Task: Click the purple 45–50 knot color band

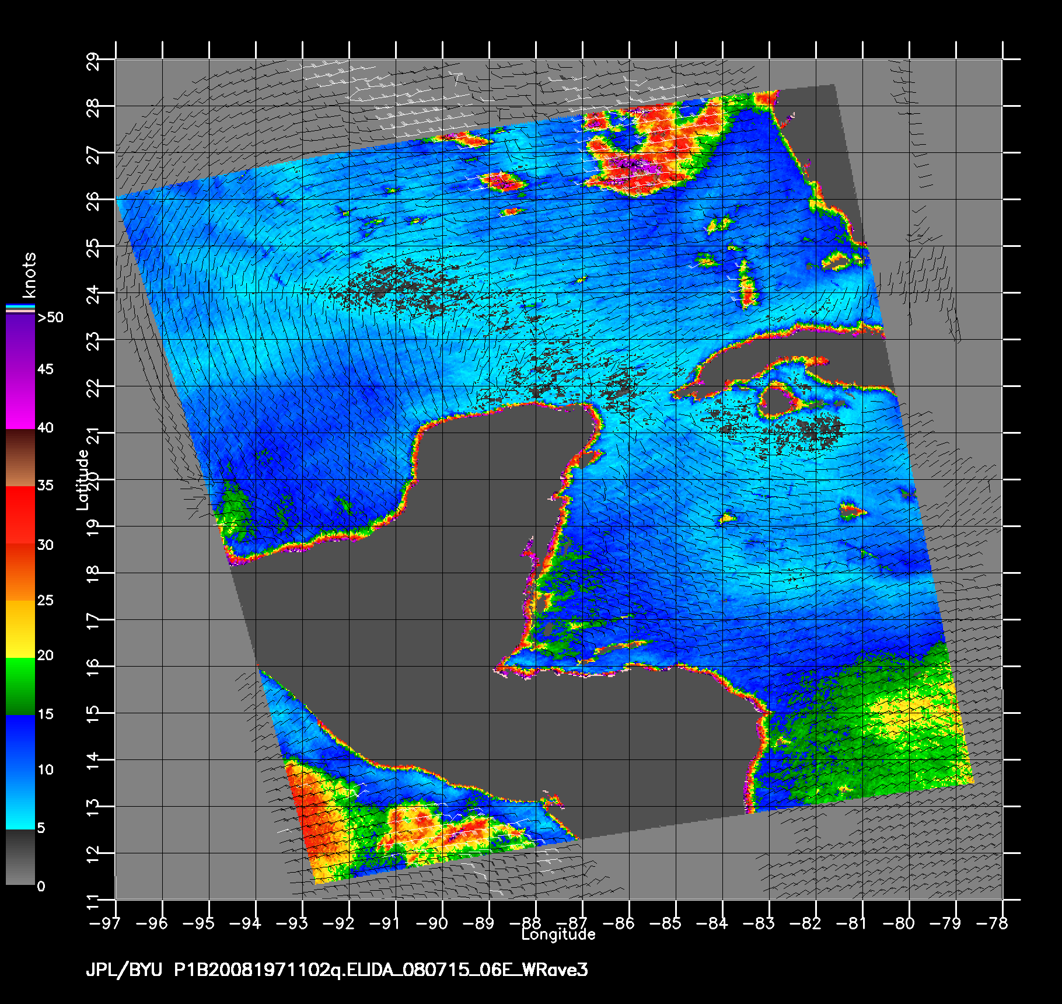Action: point(20,343)
